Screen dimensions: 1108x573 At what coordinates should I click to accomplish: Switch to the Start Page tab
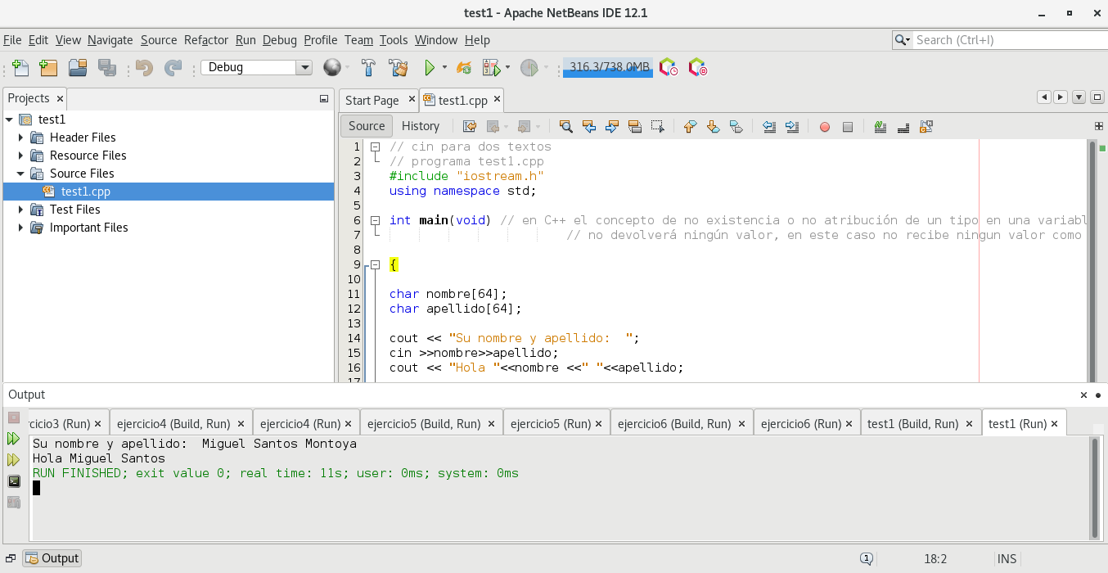tap(372, 101)
